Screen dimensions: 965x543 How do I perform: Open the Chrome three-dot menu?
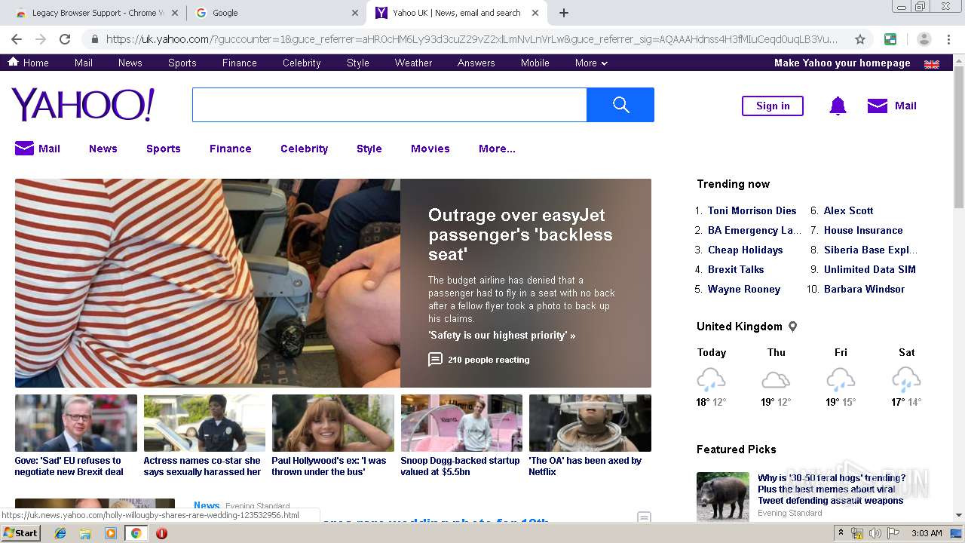[948, 39]
